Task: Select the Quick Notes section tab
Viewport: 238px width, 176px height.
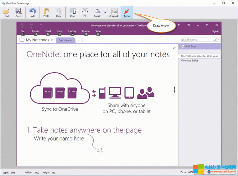Action: click(65, 40)
